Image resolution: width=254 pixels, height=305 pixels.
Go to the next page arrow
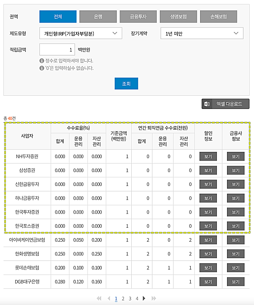144,298
